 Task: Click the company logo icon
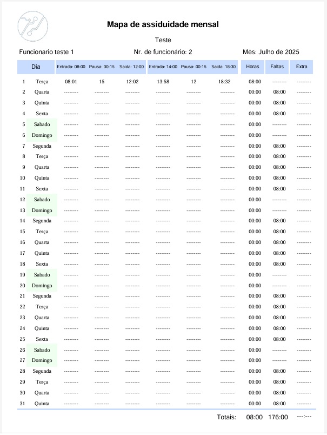click(34, 25)
